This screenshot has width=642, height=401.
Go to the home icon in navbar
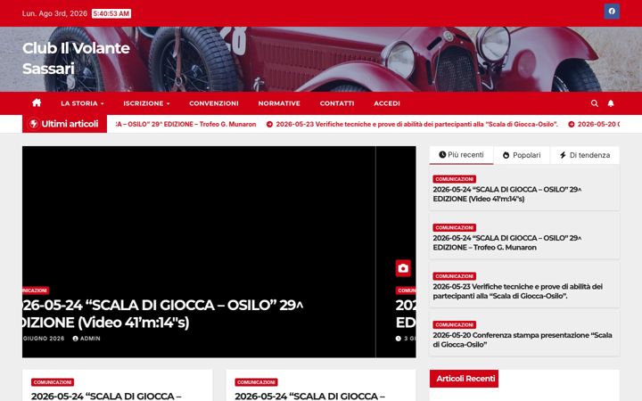tap(37, 102)
